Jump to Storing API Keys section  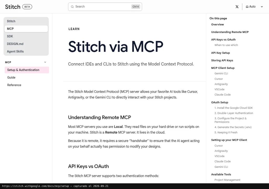click(222, 60)
